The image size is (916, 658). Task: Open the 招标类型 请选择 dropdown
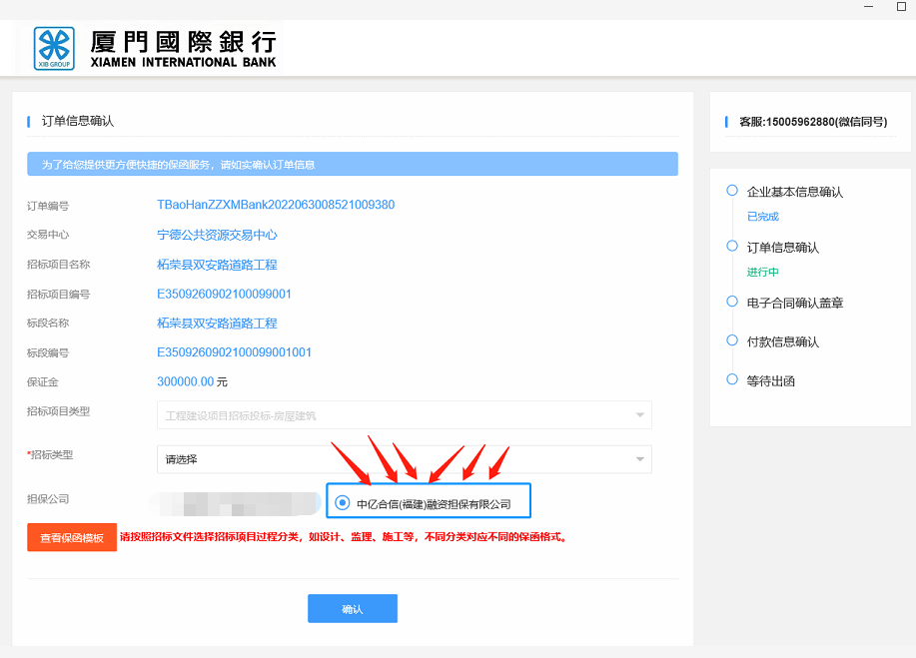pos(400,459)
